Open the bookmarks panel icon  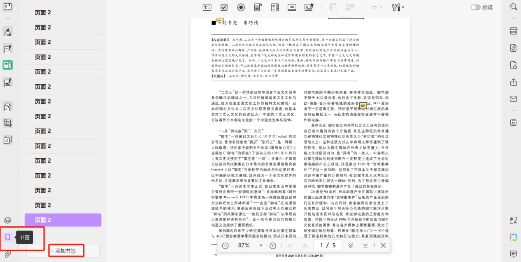tap(7, 237)
